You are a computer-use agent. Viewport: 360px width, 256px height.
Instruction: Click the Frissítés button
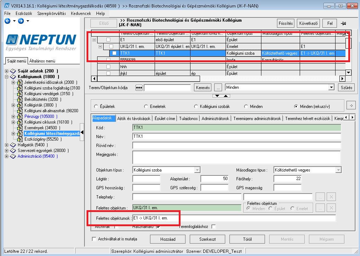[x=286, y=23]
